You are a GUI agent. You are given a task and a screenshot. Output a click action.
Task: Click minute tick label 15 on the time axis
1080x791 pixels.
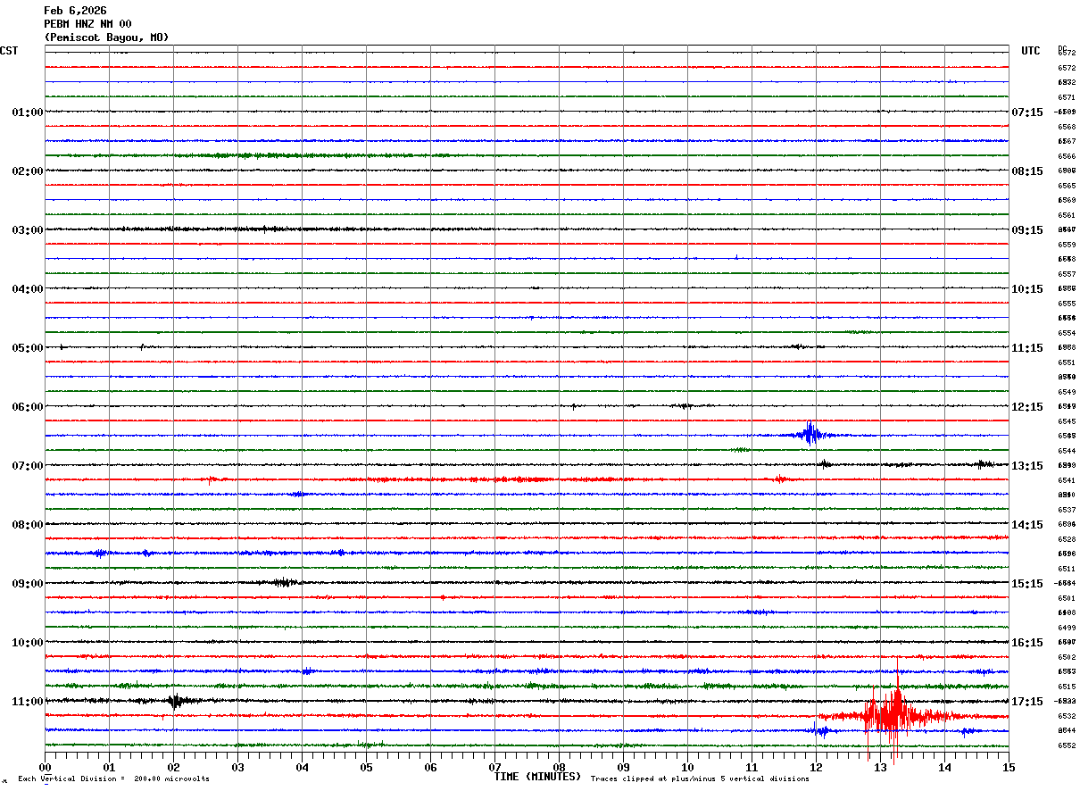[1009, 767]
